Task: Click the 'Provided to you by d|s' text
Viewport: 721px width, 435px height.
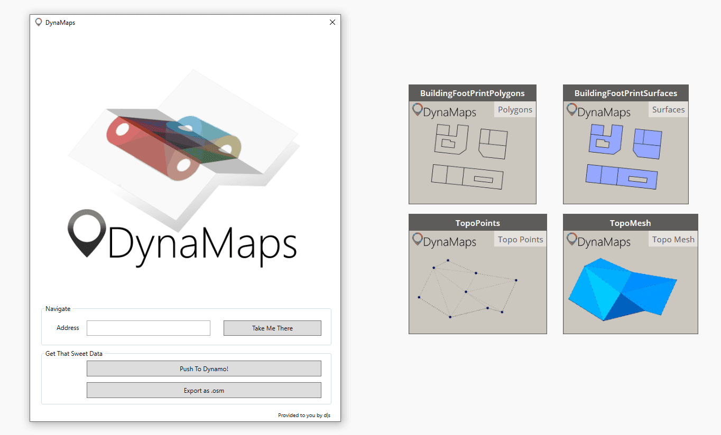Action: [304, 415]
